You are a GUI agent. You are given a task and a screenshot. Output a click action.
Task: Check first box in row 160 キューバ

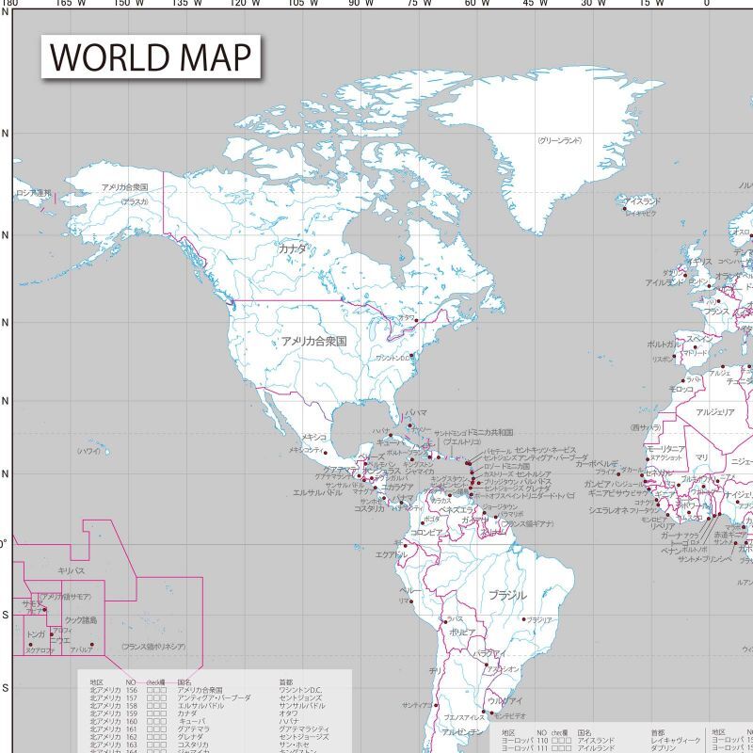click(150, 721)
